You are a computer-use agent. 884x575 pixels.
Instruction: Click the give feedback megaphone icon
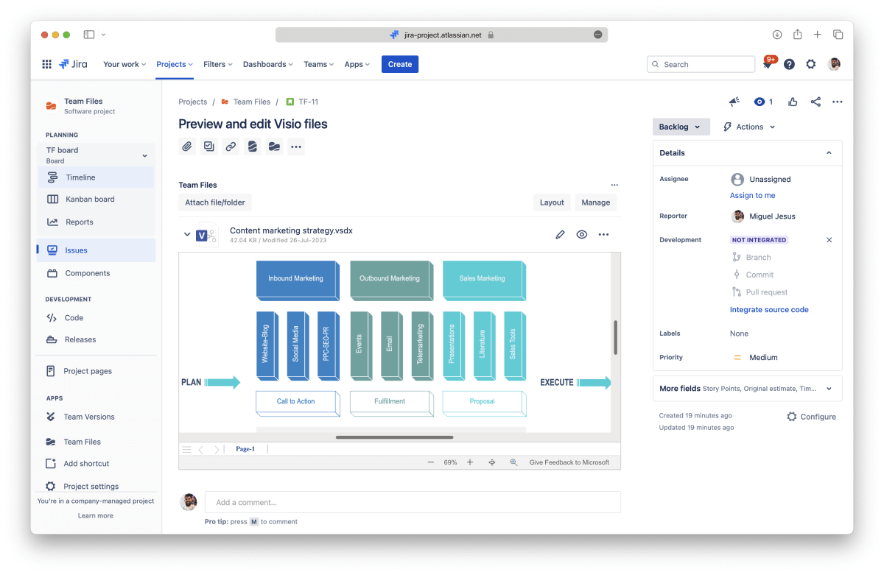[734, 102]
